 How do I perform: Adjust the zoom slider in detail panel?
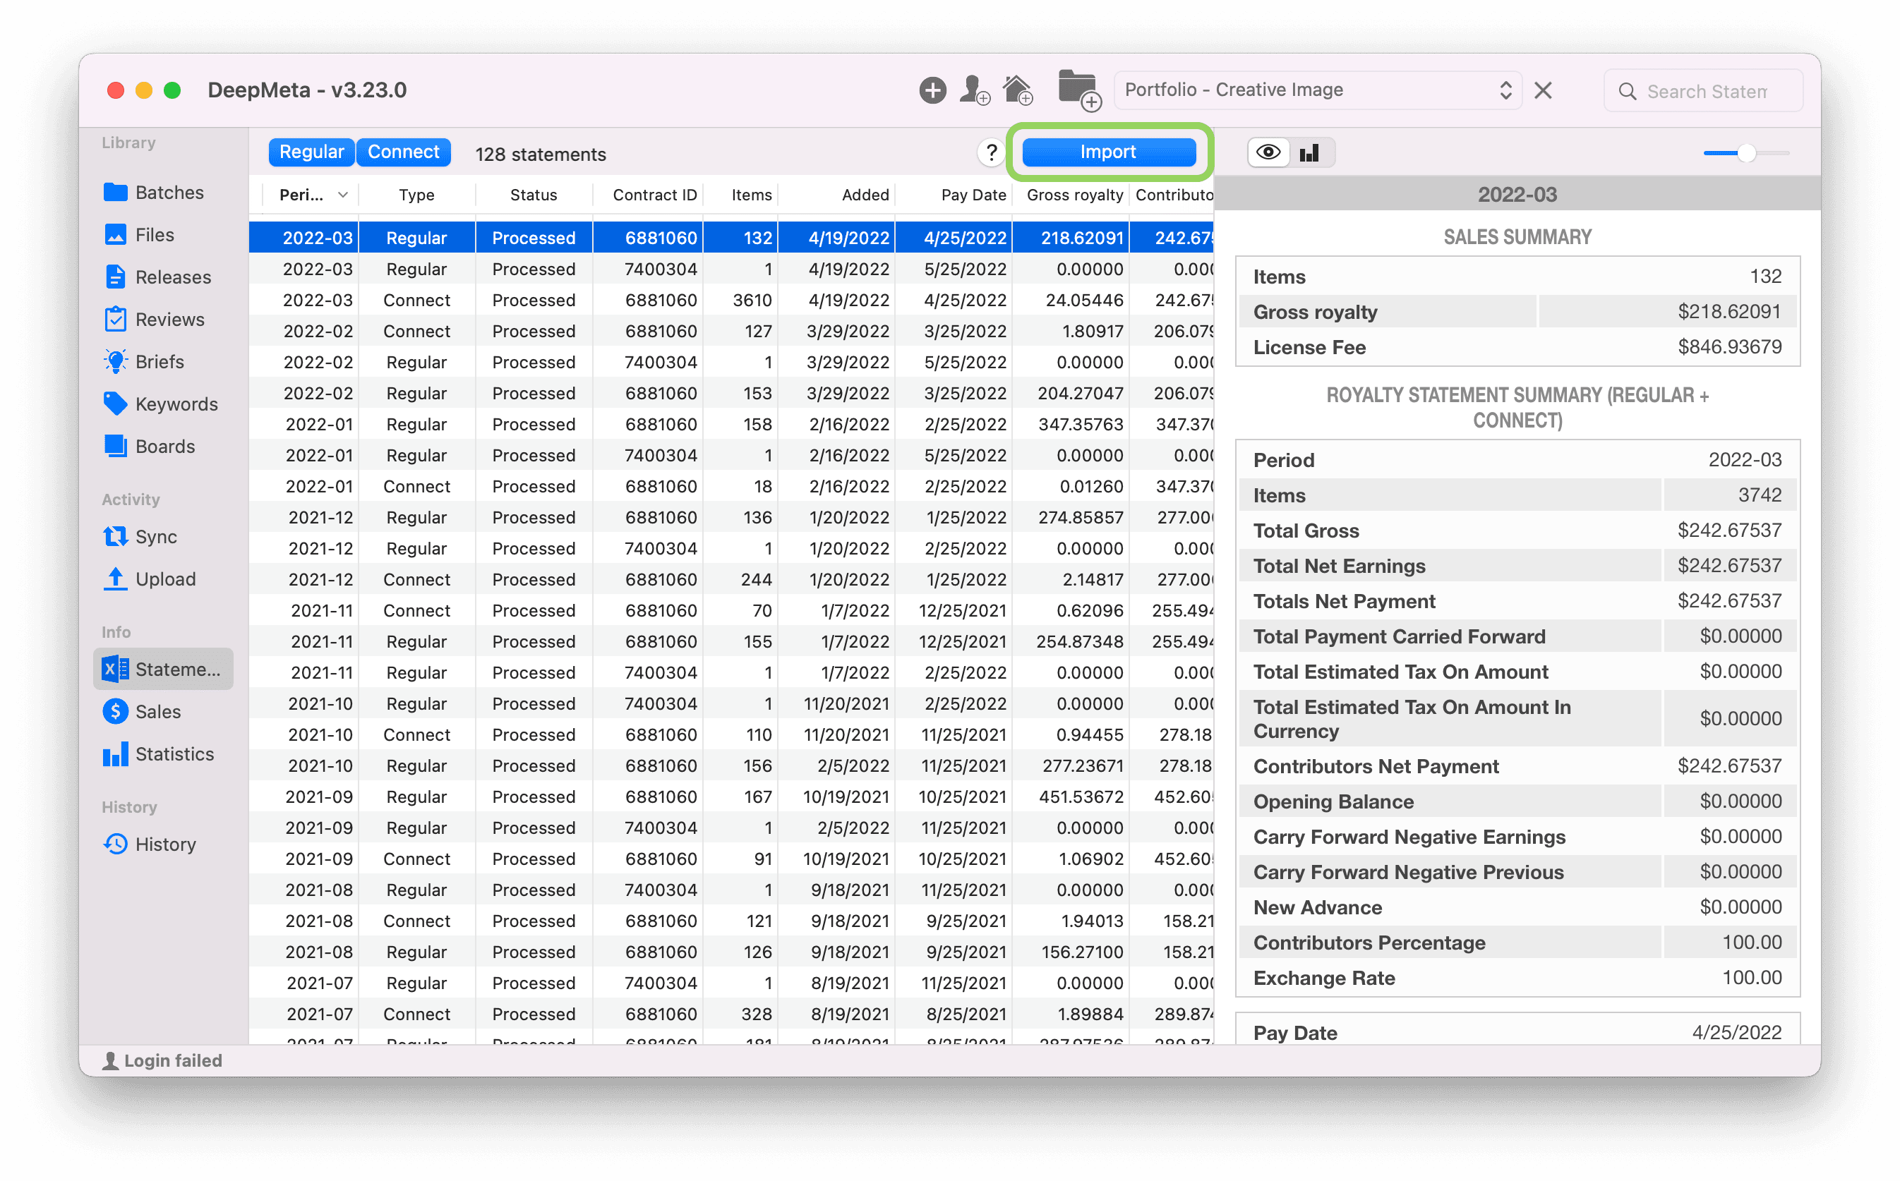[1746, 153]
